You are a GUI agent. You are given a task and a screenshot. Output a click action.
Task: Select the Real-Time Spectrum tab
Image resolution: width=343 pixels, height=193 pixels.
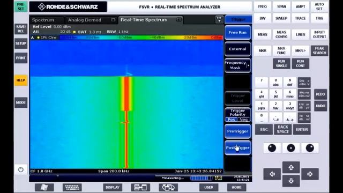click(x=144, y=20)
